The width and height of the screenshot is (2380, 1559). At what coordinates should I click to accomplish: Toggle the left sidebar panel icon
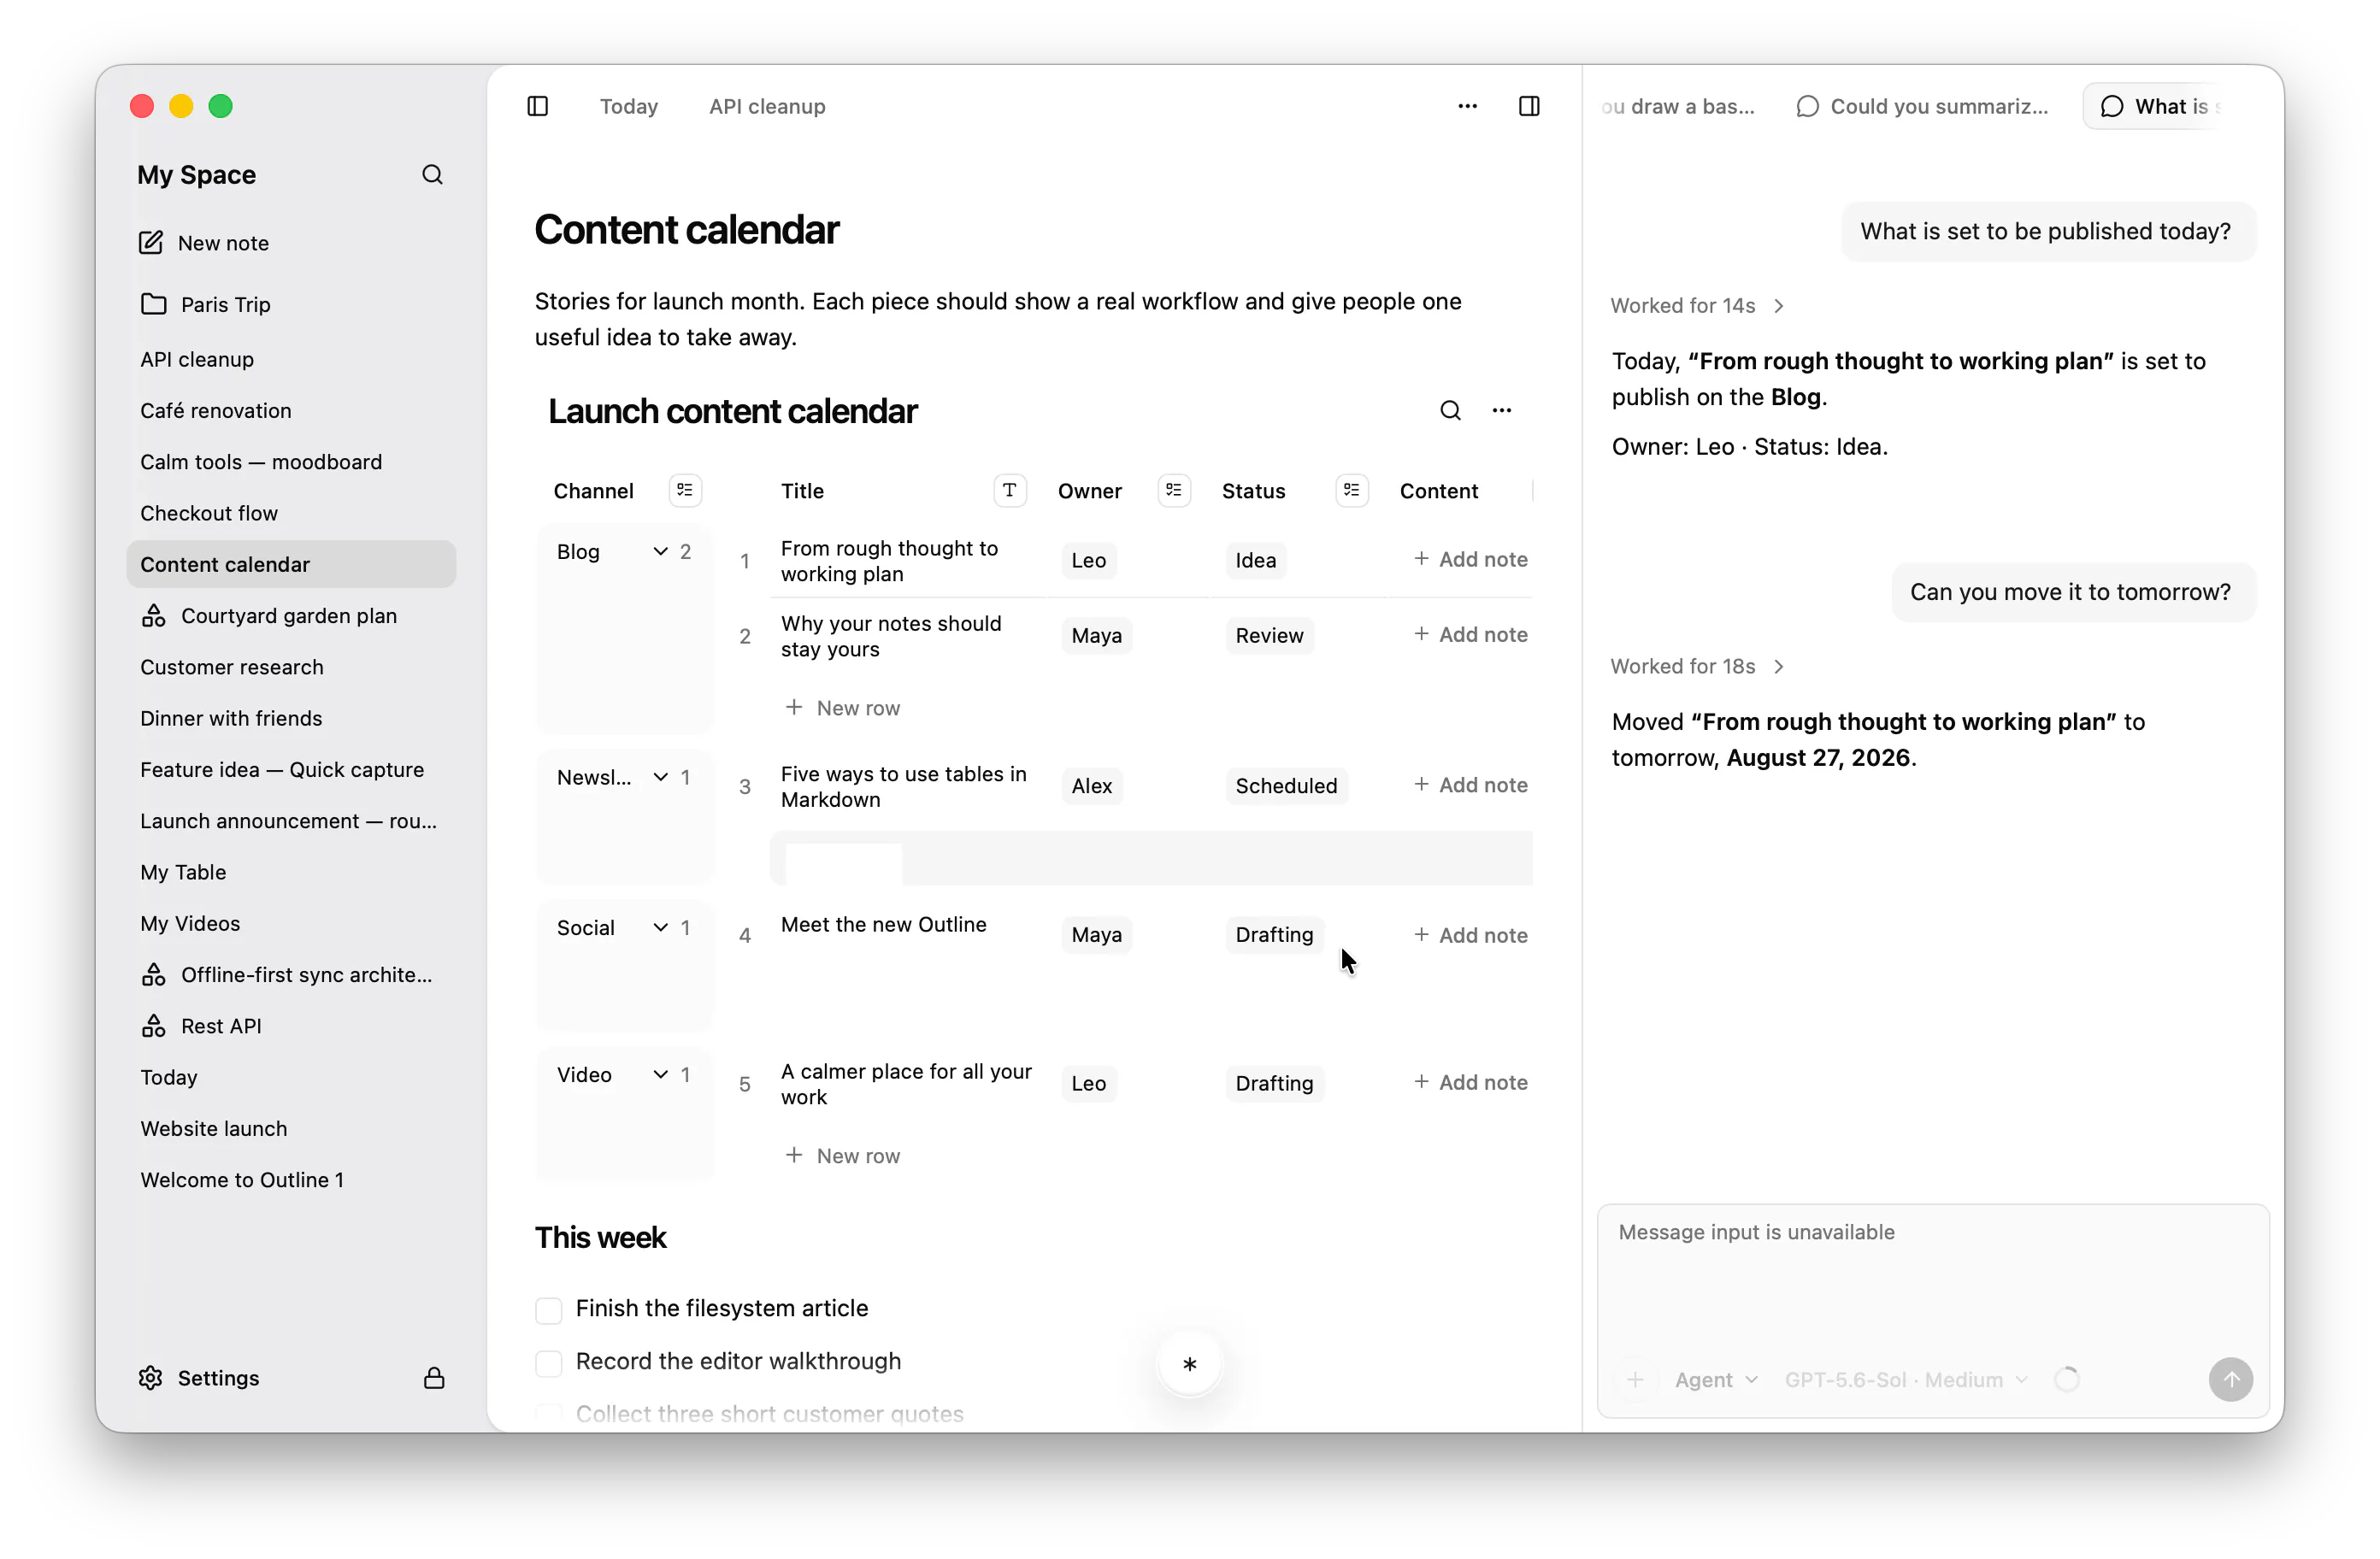(x=537, y=106)
